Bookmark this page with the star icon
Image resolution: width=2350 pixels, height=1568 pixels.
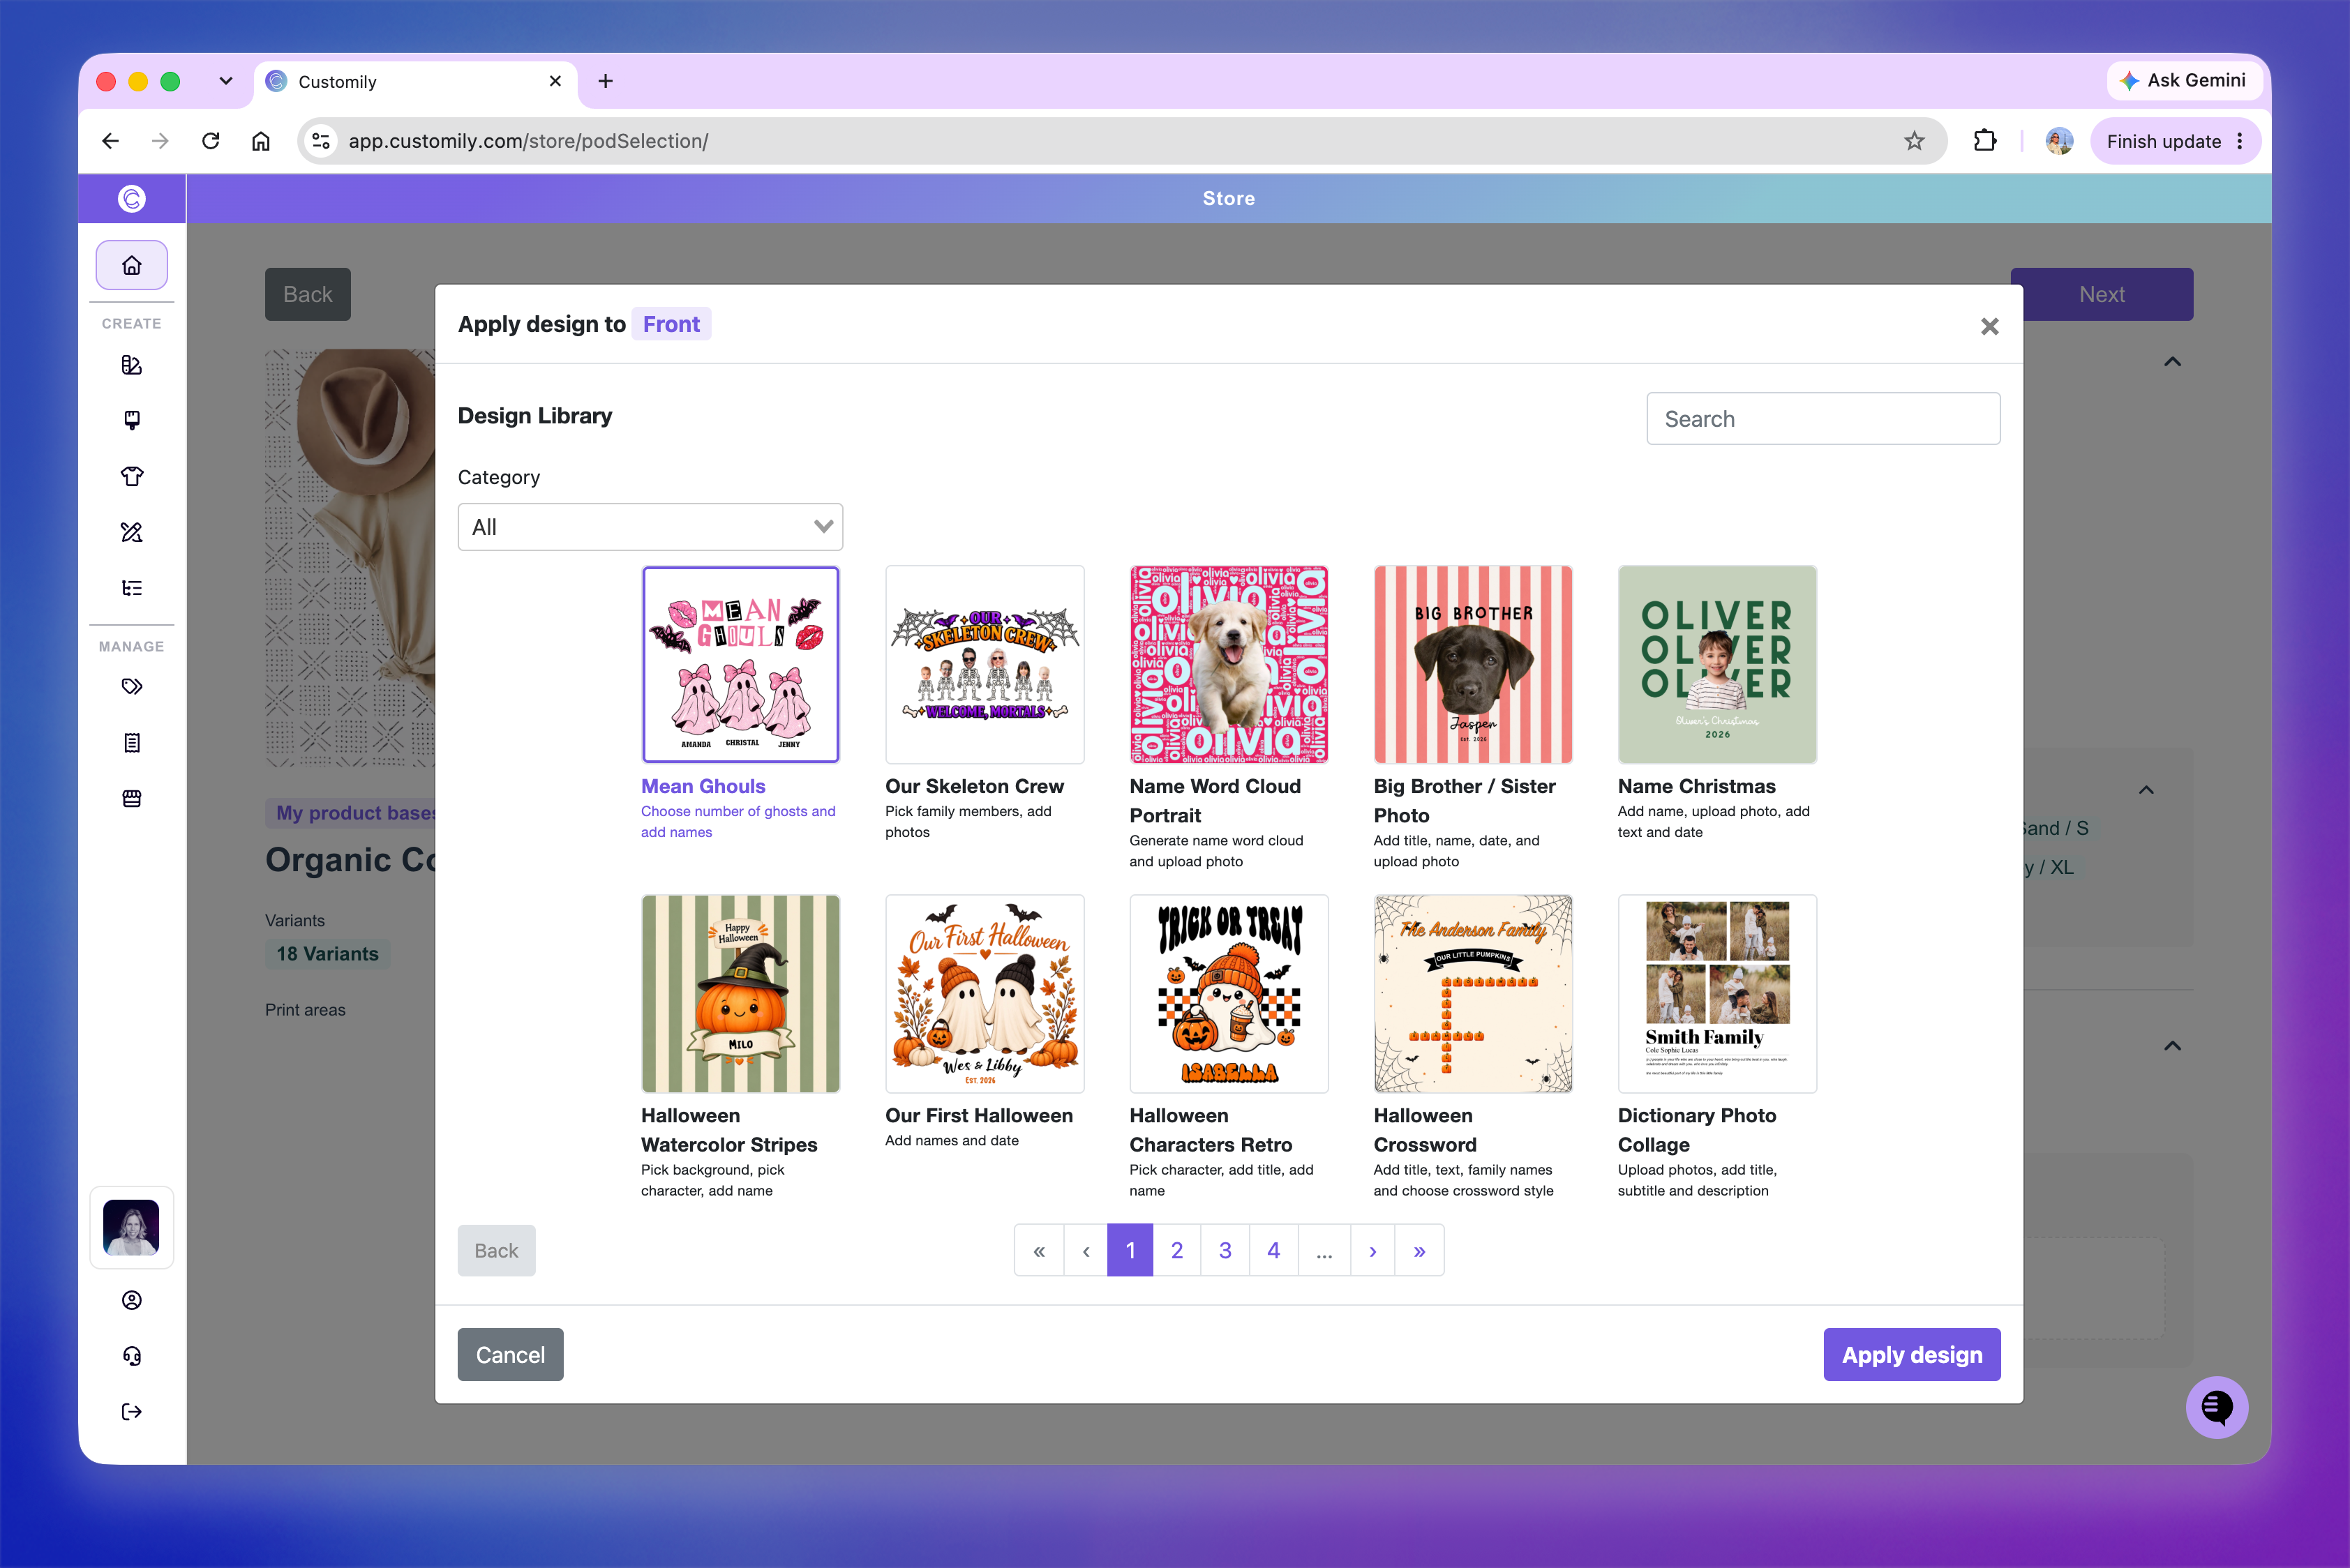tap(1914, 141)
